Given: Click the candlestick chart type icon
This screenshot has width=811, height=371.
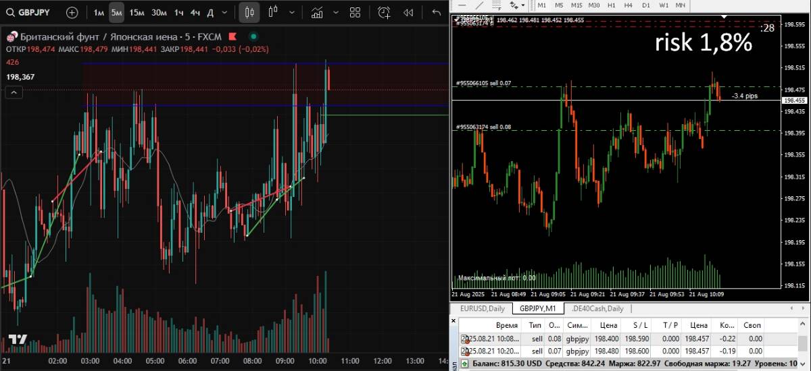Looking at the screenshot, I should (x=249, y=12).
